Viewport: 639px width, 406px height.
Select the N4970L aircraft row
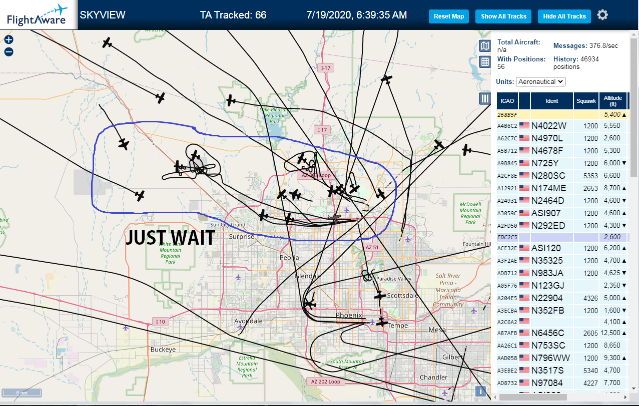pyautogui.click(x=562, y=138)
